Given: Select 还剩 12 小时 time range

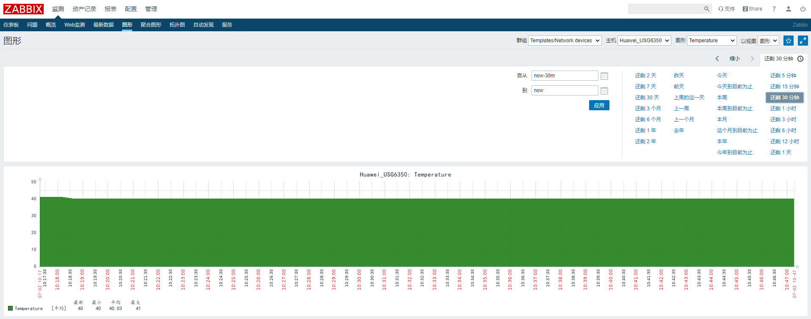Looking at the screenshot, I should pyautogui.click(x=785, y=142).
